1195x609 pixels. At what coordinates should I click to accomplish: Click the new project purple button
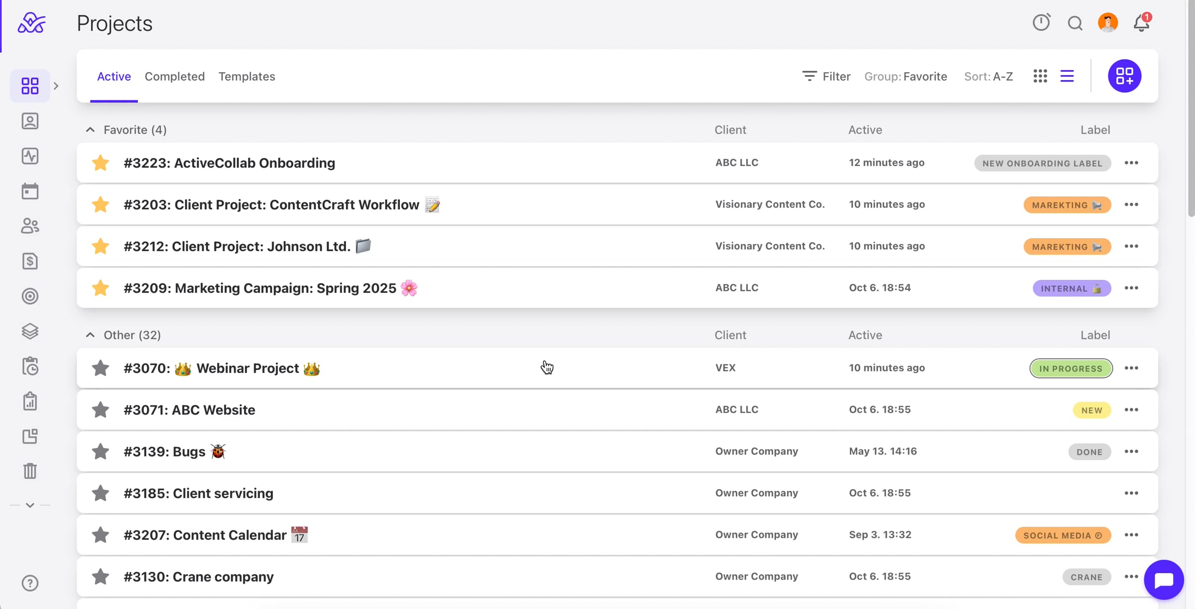point(1124,76)
